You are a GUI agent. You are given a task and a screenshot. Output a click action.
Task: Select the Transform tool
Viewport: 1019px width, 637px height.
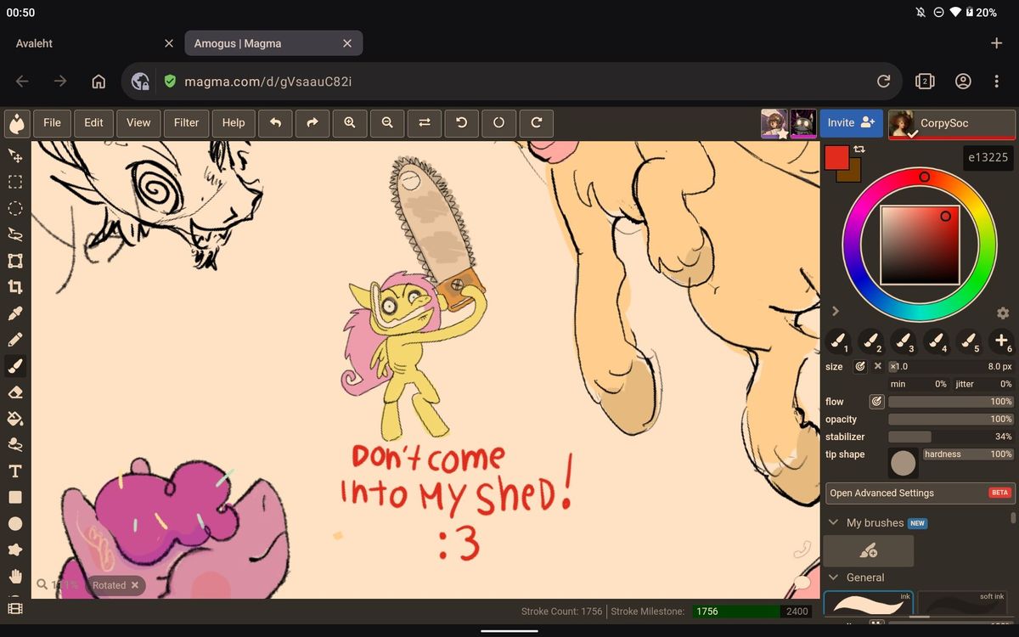tap(14, 261)
